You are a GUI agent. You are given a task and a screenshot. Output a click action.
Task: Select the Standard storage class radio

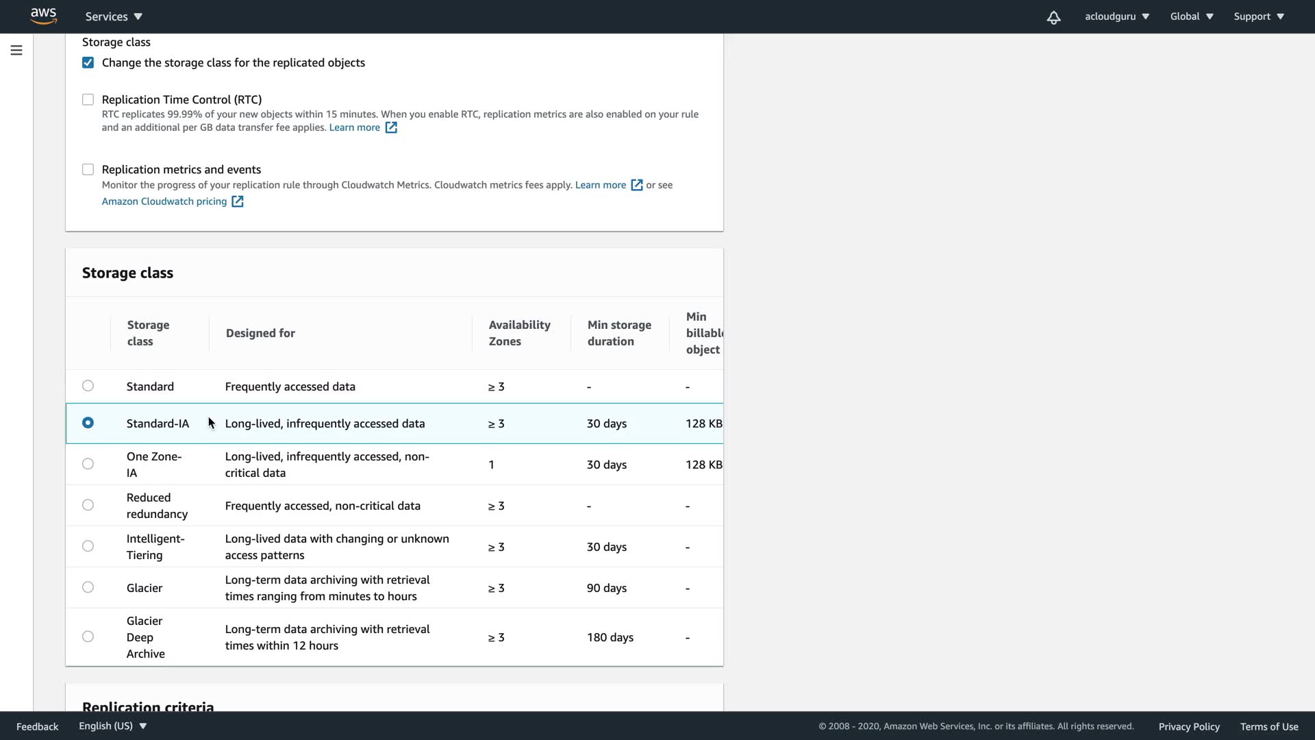(x=88, y=386)
